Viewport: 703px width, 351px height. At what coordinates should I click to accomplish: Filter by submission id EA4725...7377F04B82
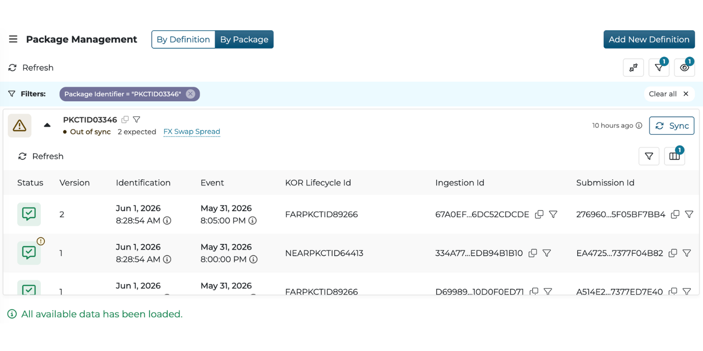(x=687, y=253)
